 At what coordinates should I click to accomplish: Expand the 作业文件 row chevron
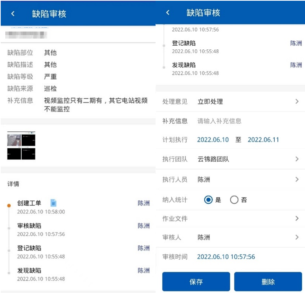(x=297, y=218)
